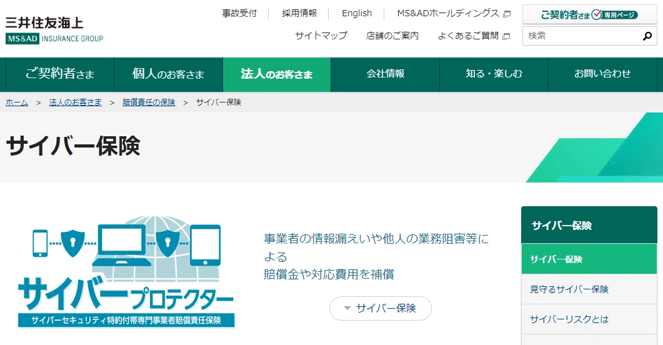Select the 知る・楽しむ navigation tab
The image size is (663, 345).
coord(494,74)
